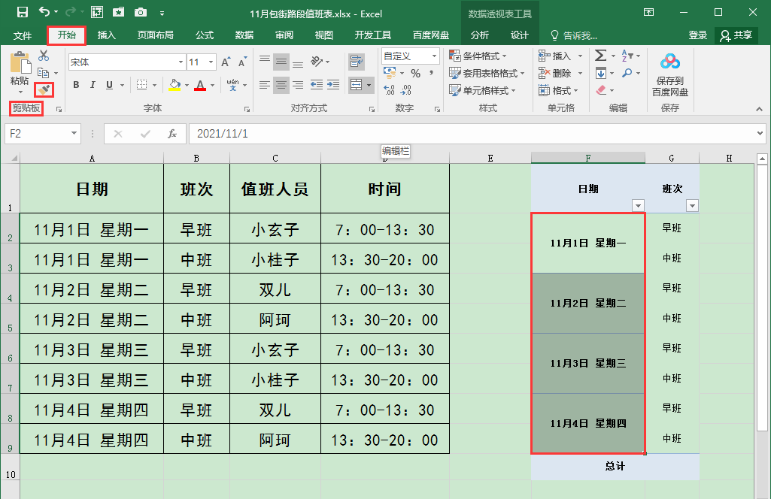Click the Clear eraser icon

click(x=601, y=90)
